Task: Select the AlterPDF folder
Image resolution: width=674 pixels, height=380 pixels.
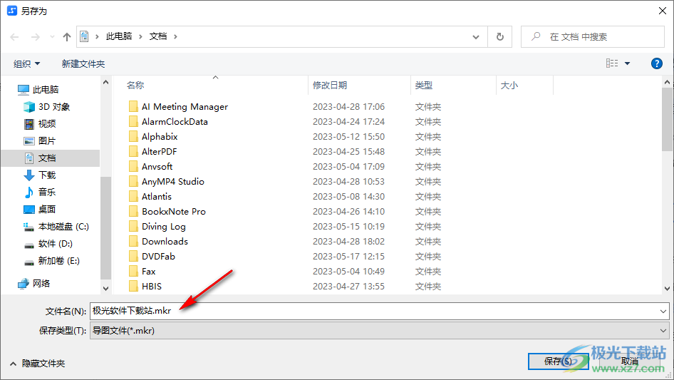Action: tap(159, 151)
